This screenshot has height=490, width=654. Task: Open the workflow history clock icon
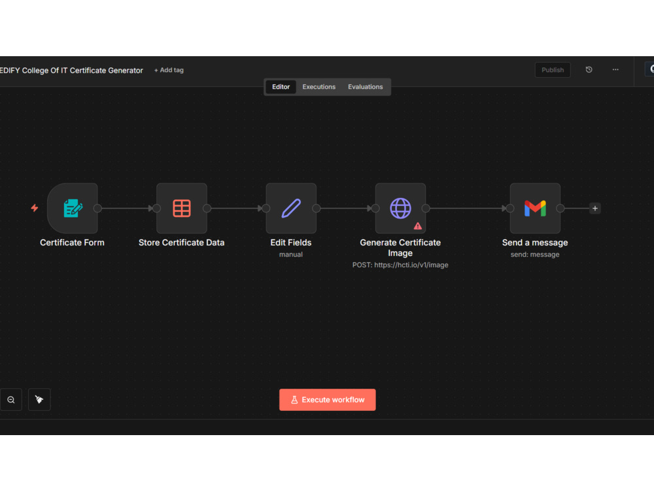(x=589, y=70)
